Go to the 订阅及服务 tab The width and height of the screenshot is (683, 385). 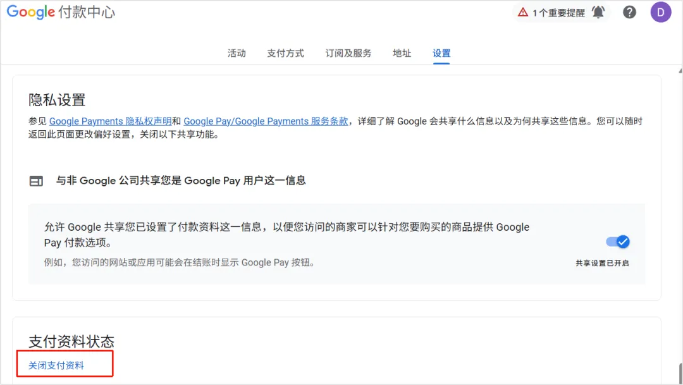(348, 53)
